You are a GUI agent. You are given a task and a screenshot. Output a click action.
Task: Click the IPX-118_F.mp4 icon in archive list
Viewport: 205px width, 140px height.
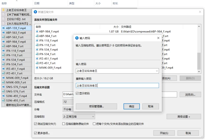click(37, 41)
